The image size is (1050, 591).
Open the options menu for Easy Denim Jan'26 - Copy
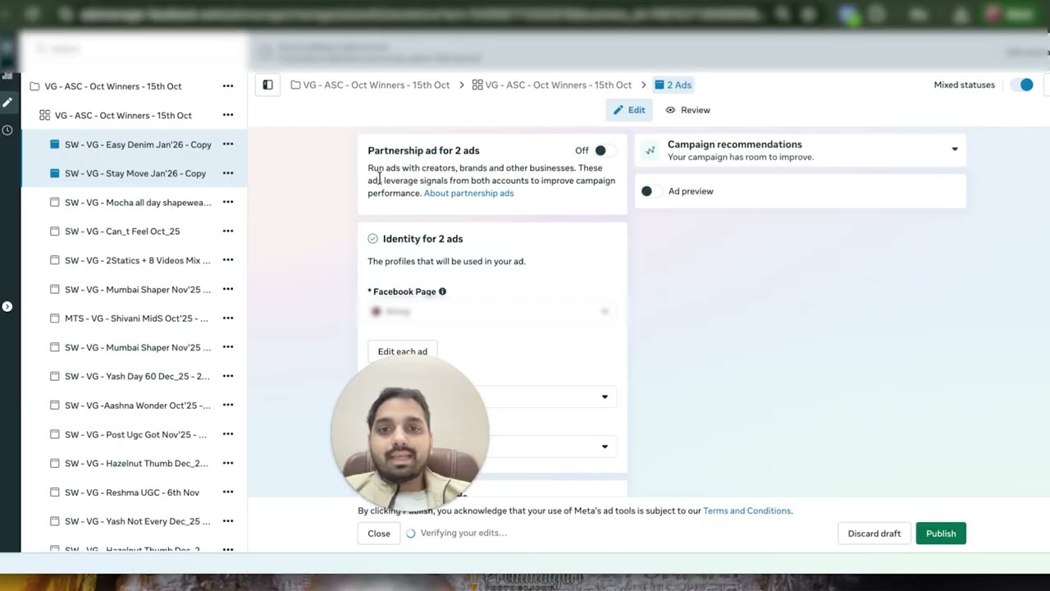(x=228, y=144)
